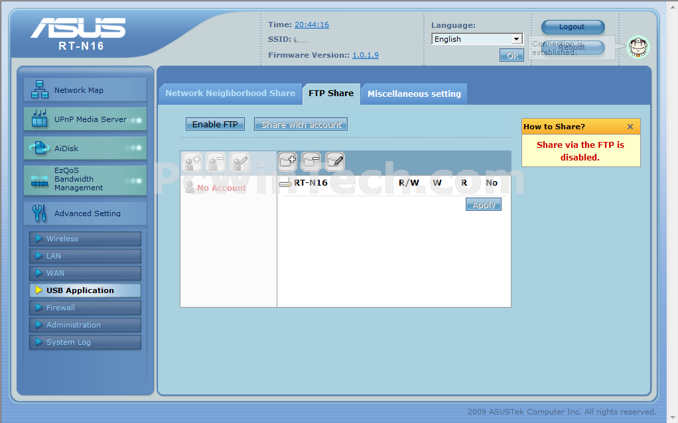Click the Network Map icon
The image size is (678, 423).
[39, 90]
